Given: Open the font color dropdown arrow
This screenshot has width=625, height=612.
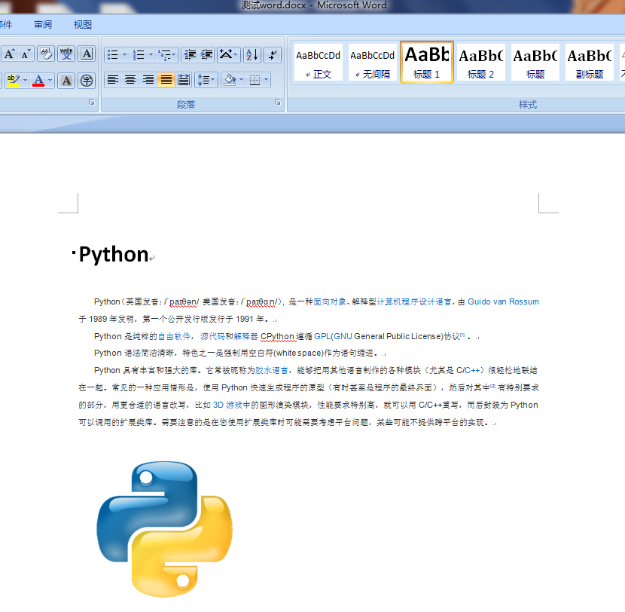Looking at the screenshot, I should [x=50, y=80].
